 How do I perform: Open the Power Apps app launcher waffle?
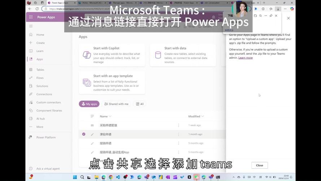tap(31, 17)
